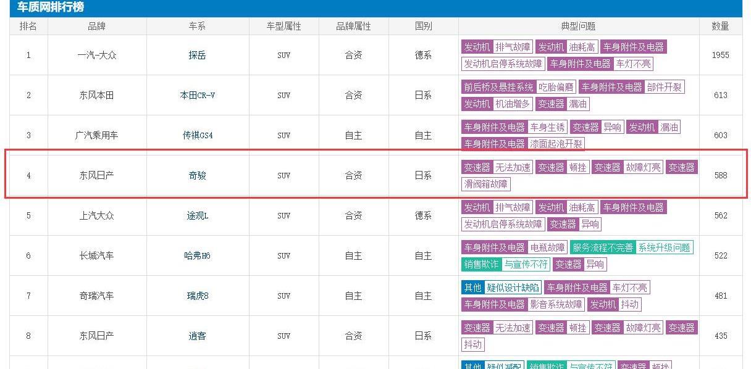Click the 电瓶故障 problem tag

pos(547,247)
